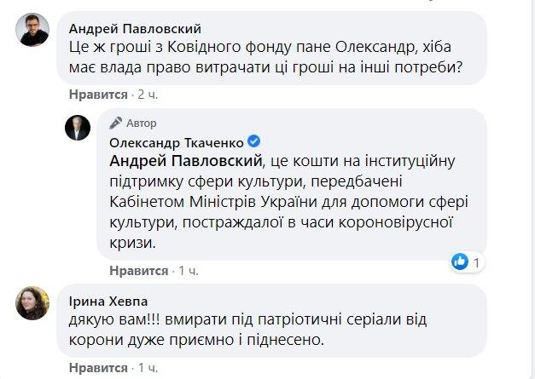Click Олександр Ткаченко's profile avatar
535x379 pixels.
(79, 126)
